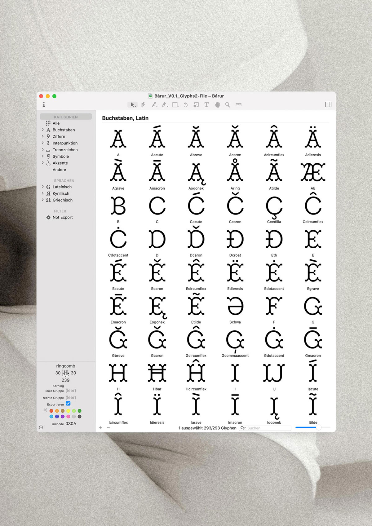The image size is (372, 526).
Task: Select the Hand tool
Action: tap(217, 105)
